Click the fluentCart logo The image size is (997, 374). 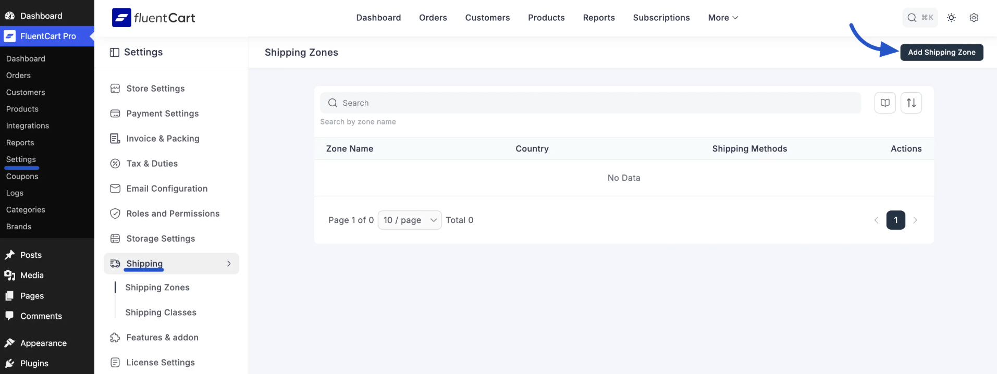(153, 18)
